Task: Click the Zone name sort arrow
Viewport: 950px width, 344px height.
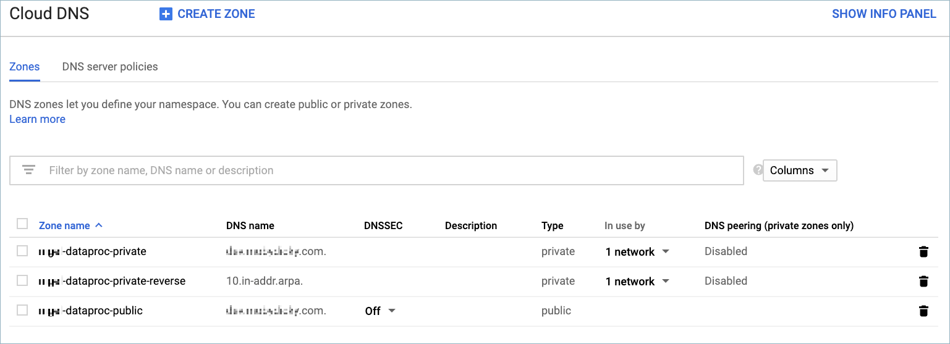Action: click(x=99, y=225)
